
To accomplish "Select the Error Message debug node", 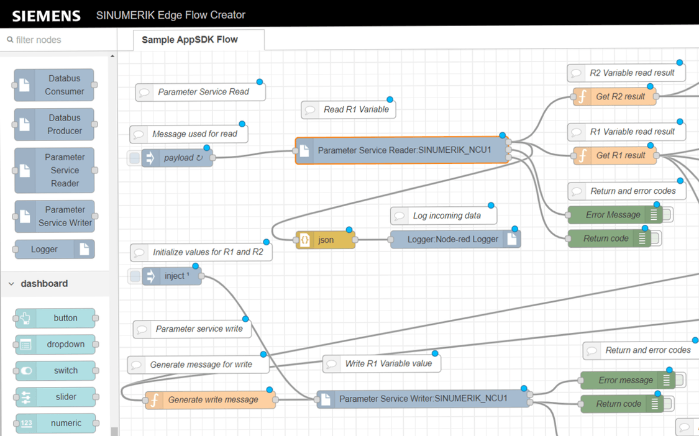I will tap(615, 215).
